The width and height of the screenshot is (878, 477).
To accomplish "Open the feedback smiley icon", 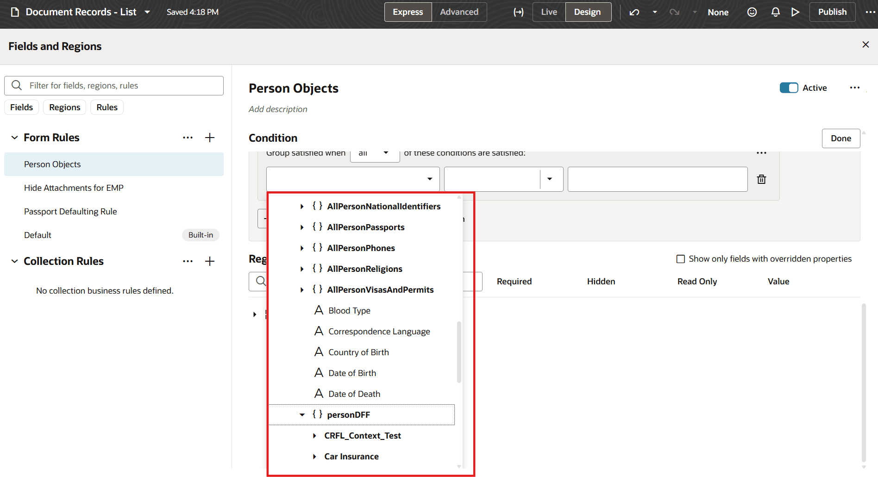I will (752, 12).
